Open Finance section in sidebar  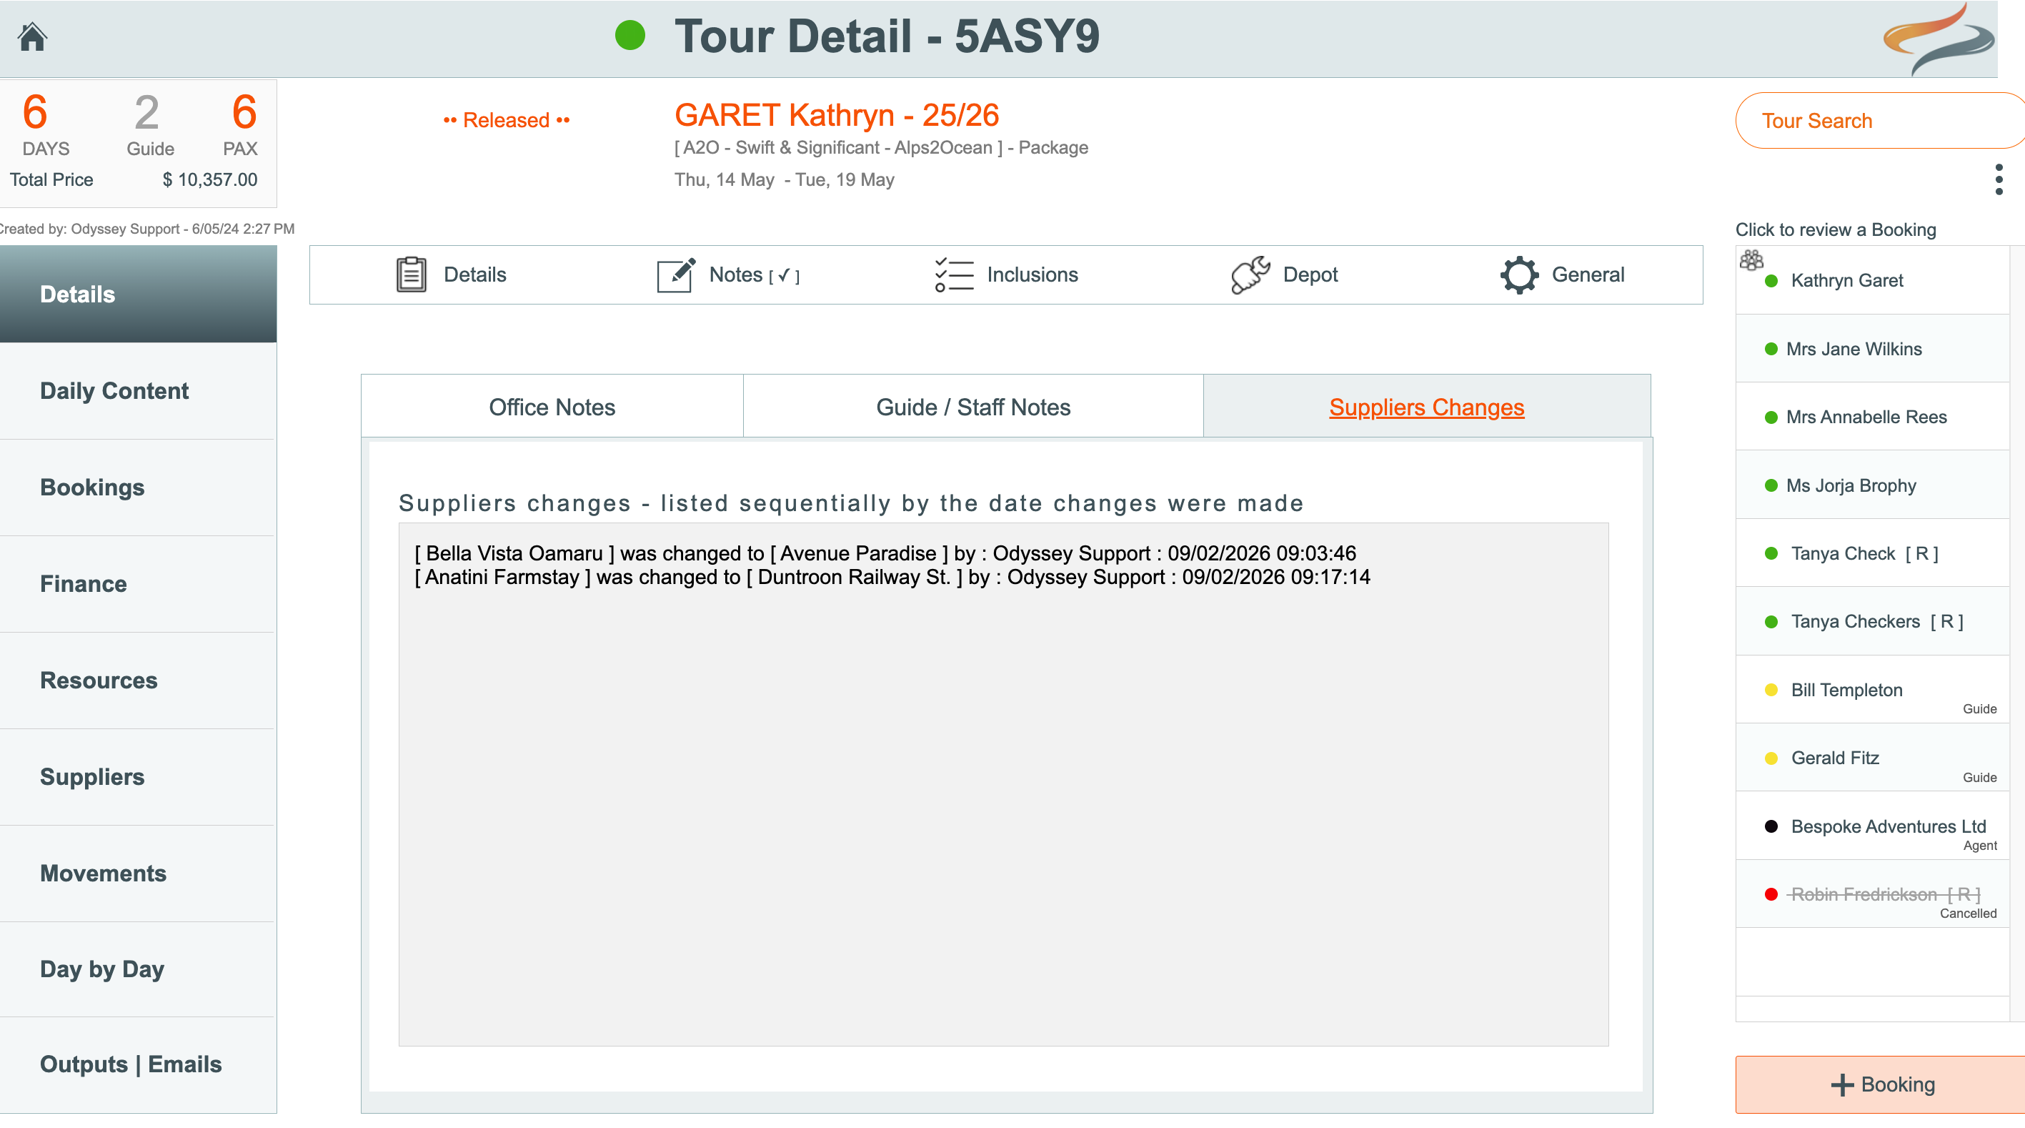point(84,584)
